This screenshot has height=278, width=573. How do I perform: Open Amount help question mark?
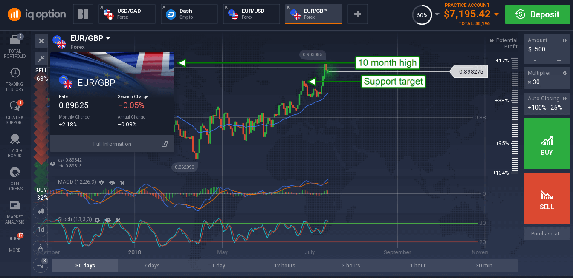[565, 40]
